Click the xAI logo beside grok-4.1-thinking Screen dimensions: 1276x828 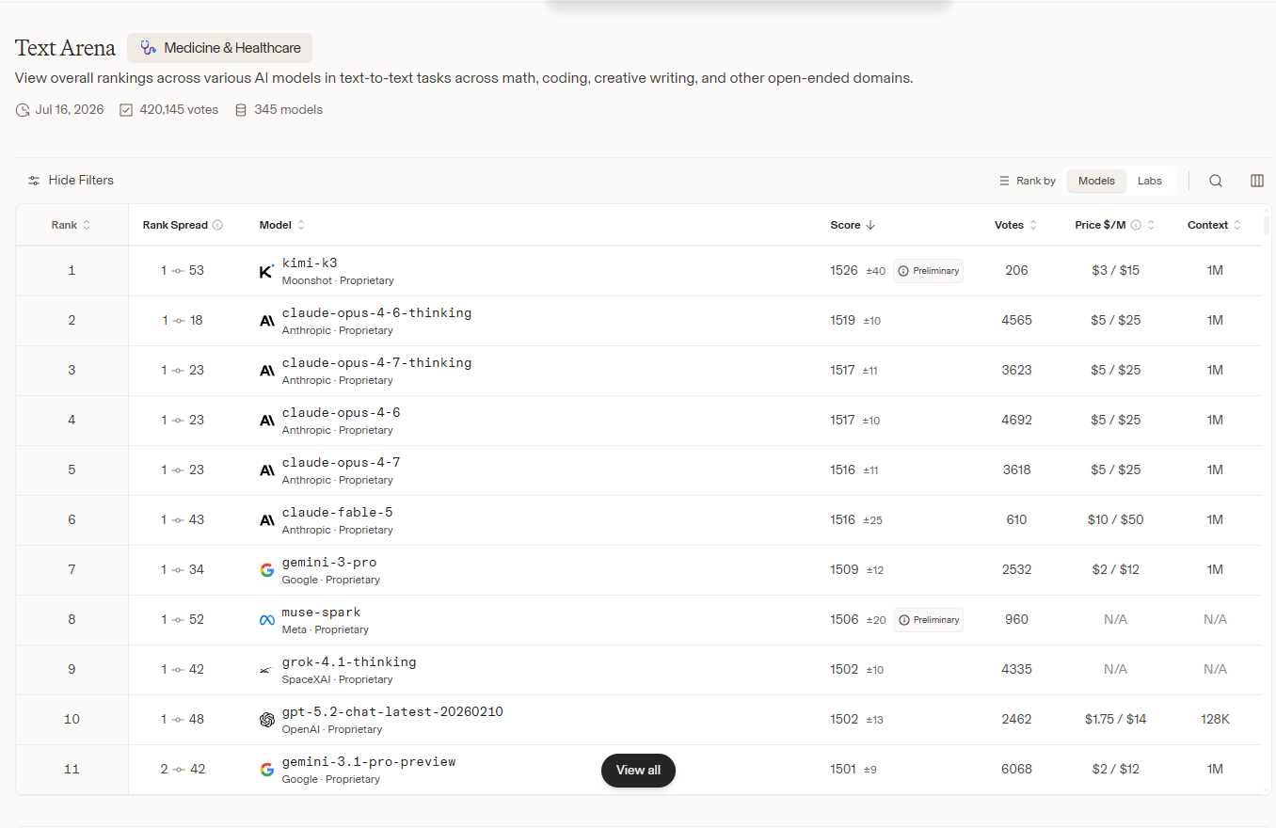coord(267,670)
